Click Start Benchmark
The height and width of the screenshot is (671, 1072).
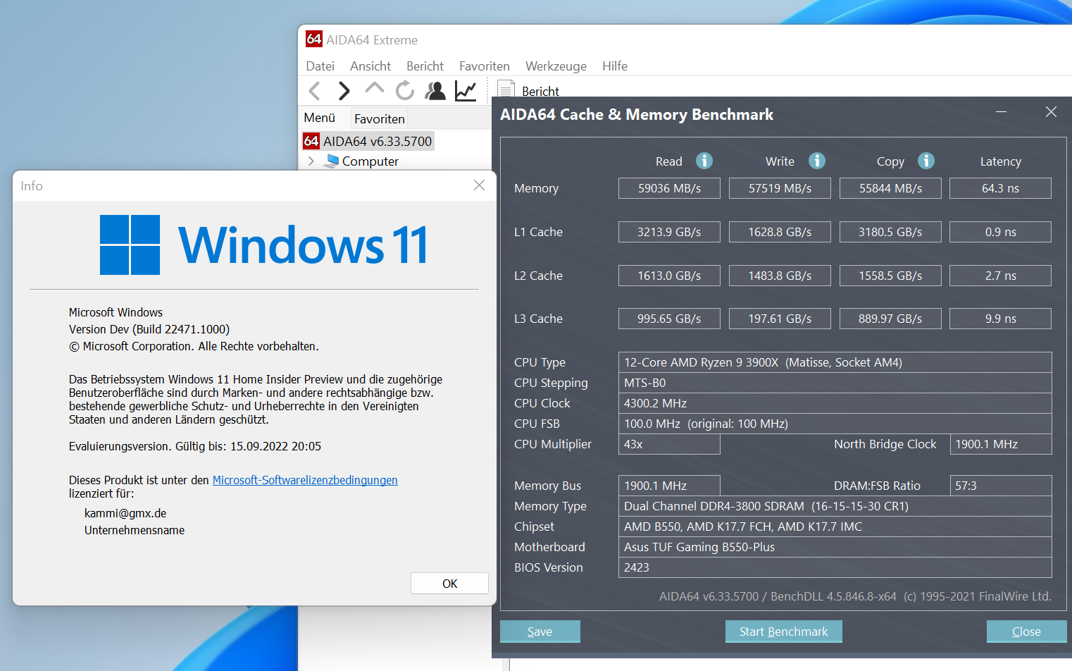point(783,632)
